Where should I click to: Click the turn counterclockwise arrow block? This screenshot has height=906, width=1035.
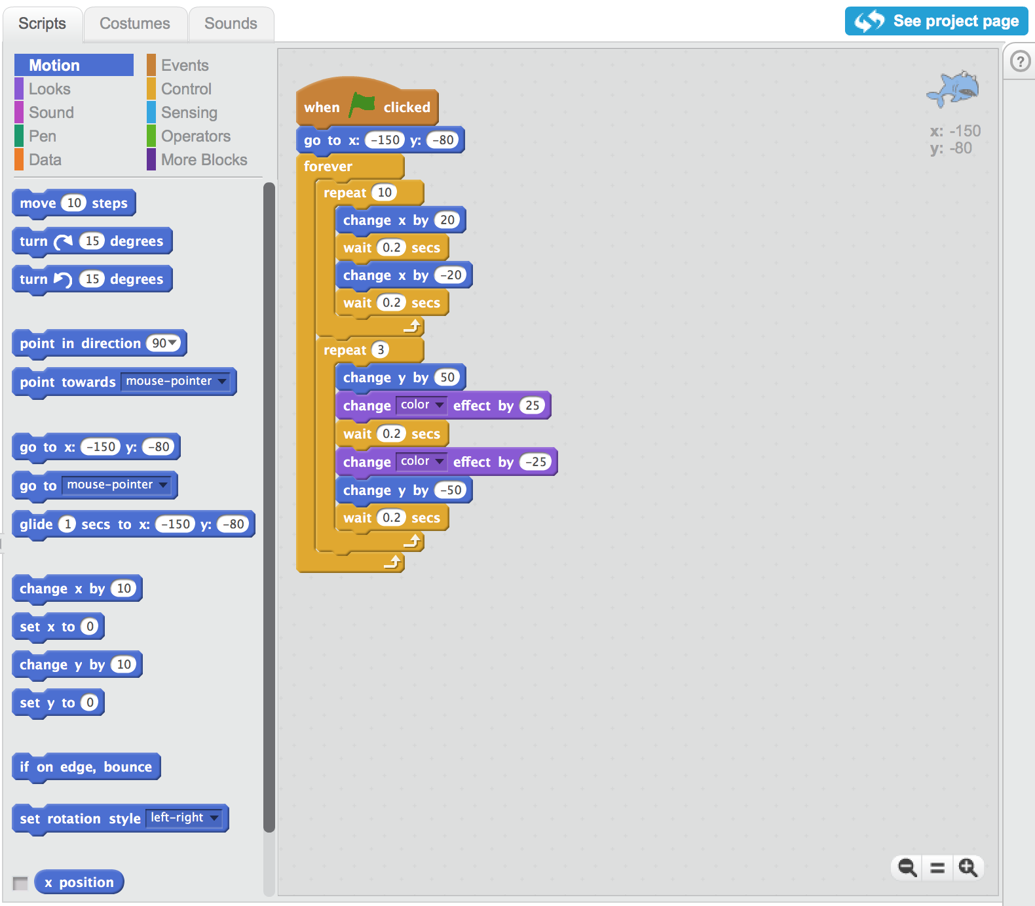click(92, 279)
